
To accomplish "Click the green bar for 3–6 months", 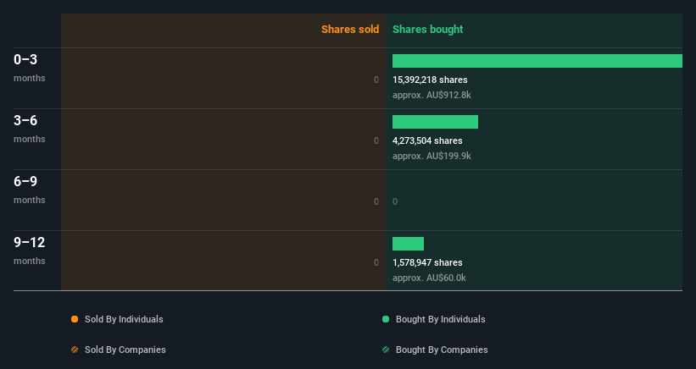I will [x=435, y=122].
